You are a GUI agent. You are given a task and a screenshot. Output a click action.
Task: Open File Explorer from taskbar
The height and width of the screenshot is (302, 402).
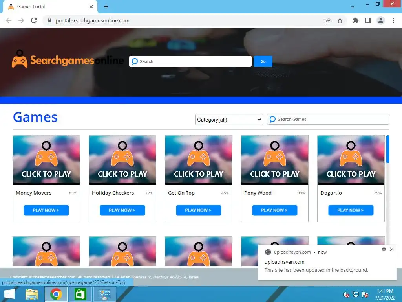click(x=32, y=294)
